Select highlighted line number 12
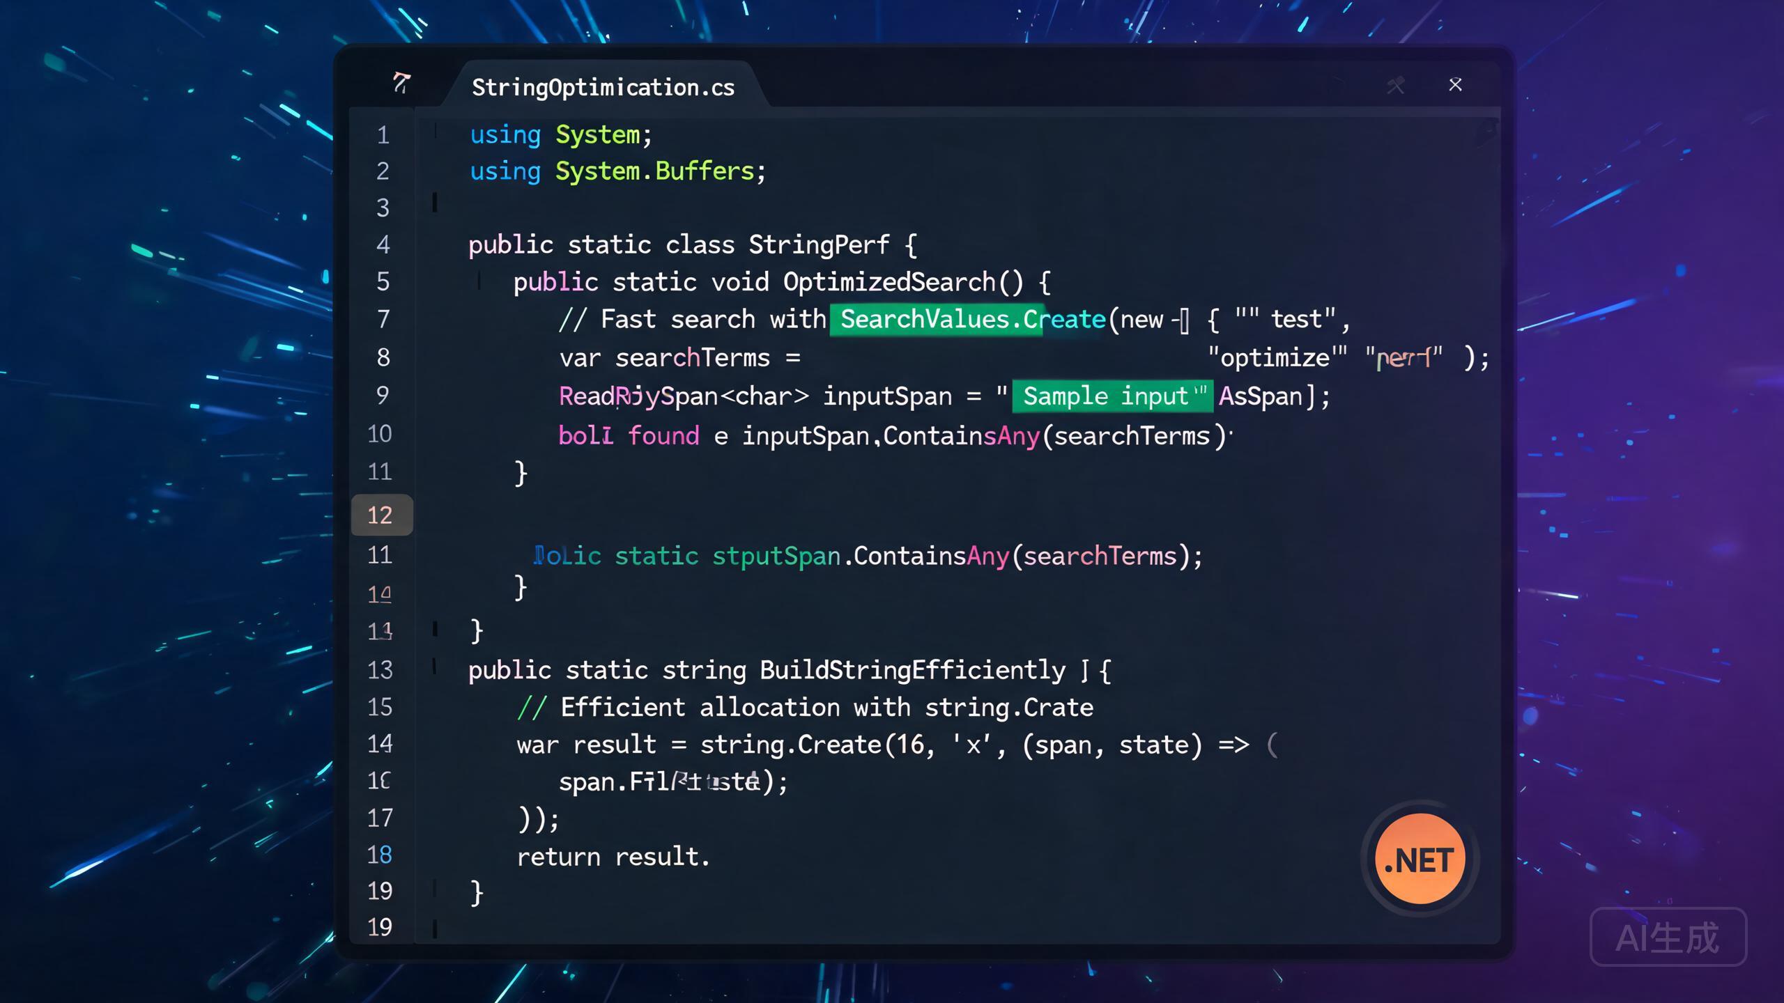The image size is (1784, 1003). point(382,515)
